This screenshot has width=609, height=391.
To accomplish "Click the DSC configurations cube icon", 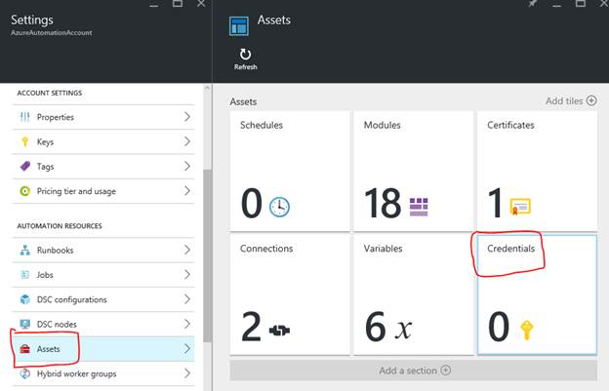I will [x=25, y=299].
